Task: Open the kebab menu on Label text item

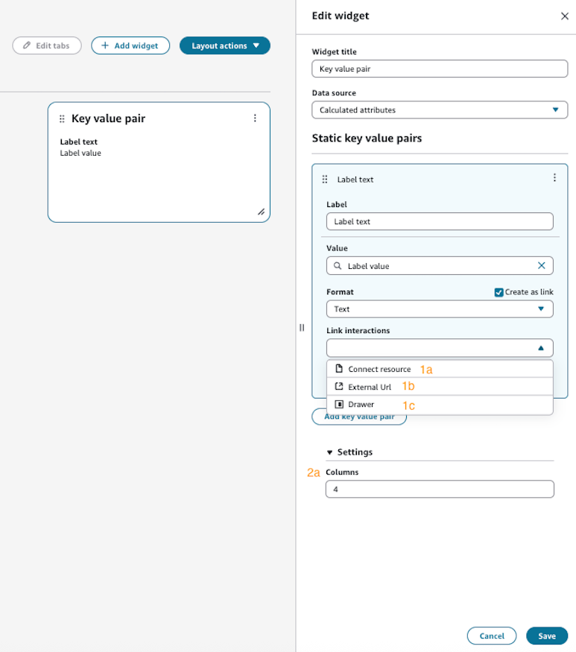Action: click(x=554, y=177)
